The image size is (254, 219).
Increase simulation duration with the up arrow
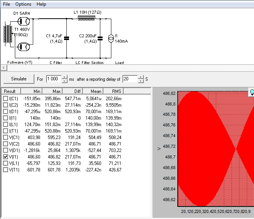pos(64,77)
